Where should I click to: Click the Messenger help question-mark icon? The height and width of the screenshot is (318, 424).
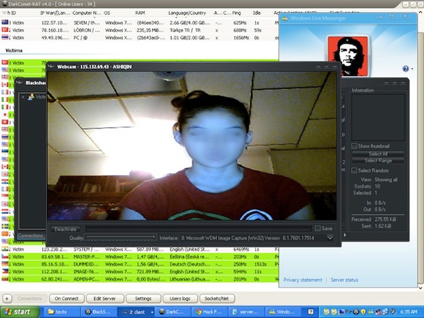tap(406, 69)
